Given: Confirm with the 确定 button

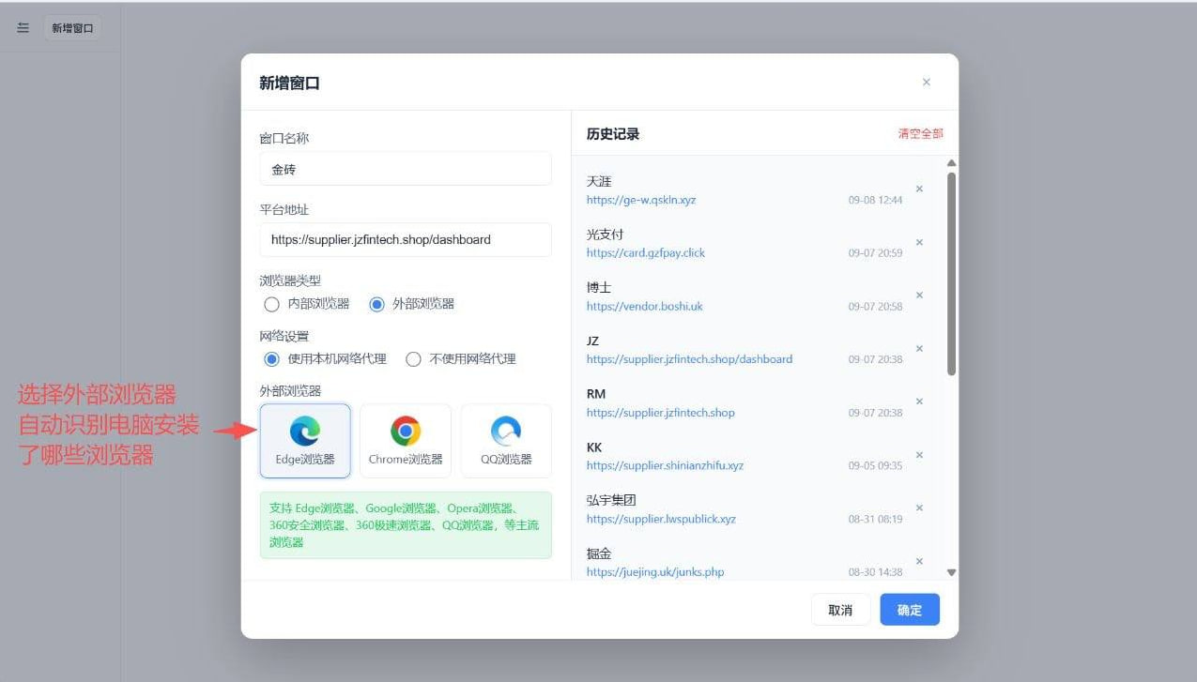Looking at the screenshot, I should (910, 610).
